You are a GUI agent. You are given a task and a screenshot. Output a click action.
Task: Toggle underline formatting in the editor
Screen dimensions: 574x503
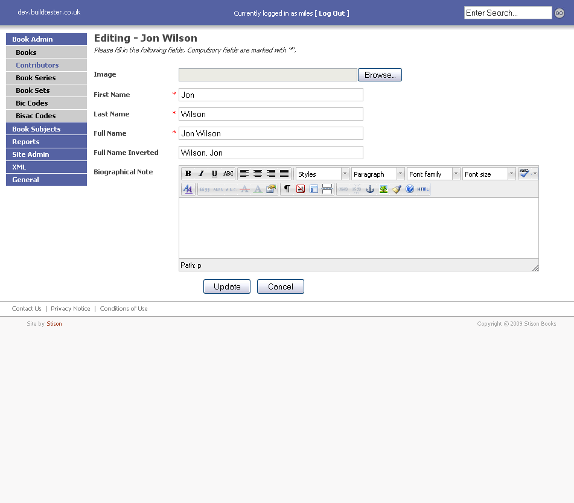coord(214,174)
